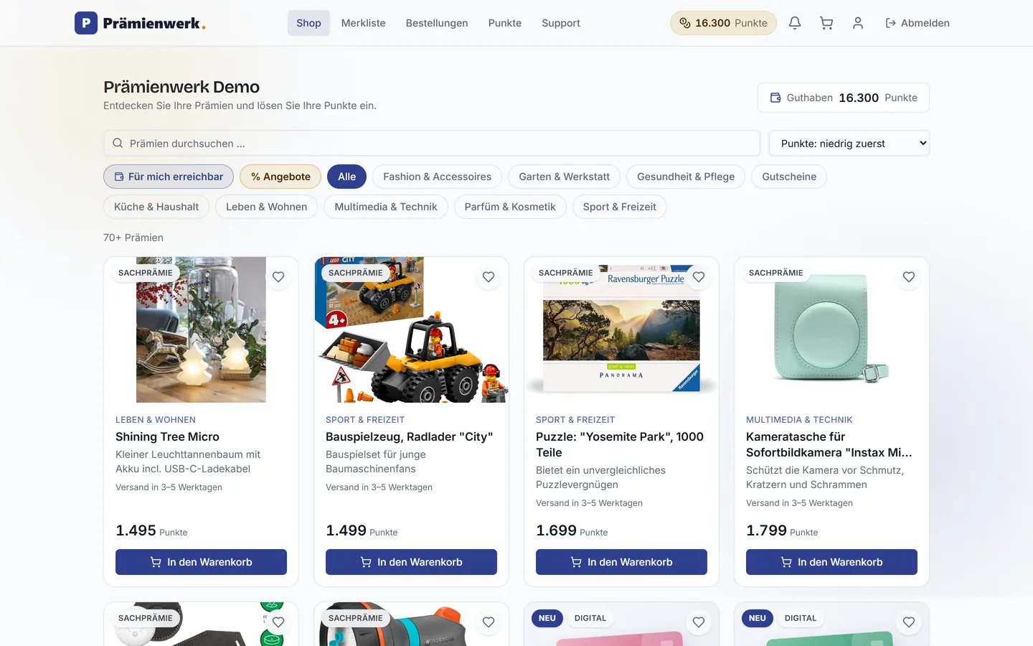Open the Bestellungen menu item
1033x646 pixels.
(437, 23)
